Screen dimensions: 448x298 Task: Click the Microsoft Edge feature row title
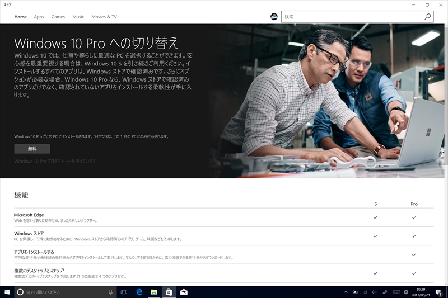tap(29, 215)
